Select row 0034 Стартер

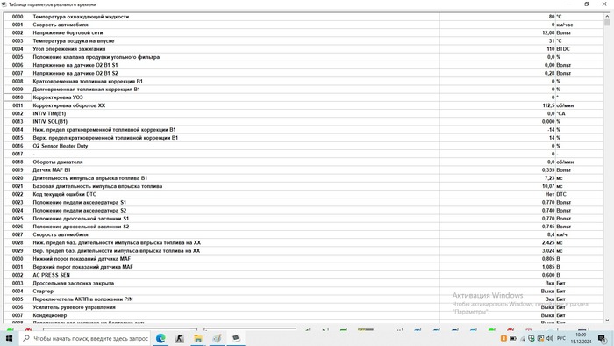coord(303,292)
